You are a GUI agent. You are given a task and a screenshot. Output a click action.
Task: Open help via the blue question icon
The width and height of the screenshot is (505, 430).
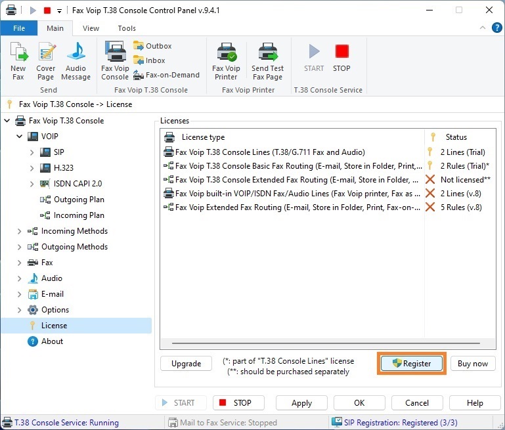[496, 28]
